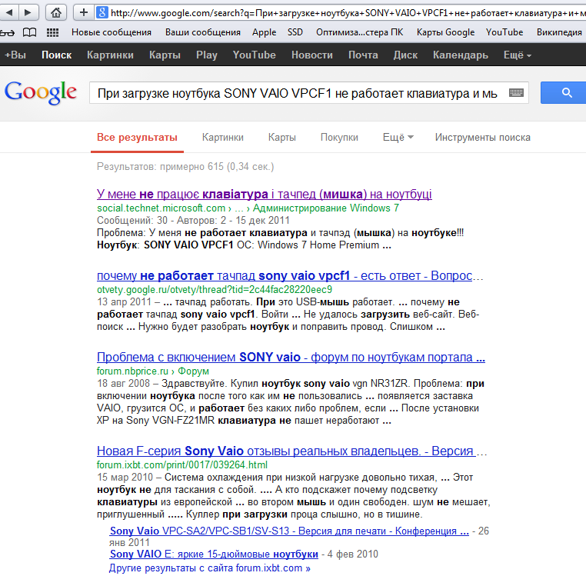Viewport: 586px width, 576px height.
Task: Click the plus add-bookmark button
Action: [84, 13]
